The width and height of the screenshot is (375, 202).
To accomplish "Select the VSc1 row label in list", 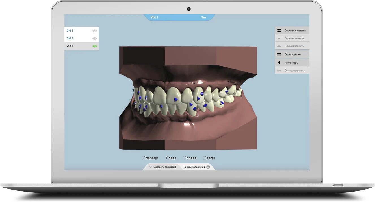I will pyautogui.click(x=70, y=46).
